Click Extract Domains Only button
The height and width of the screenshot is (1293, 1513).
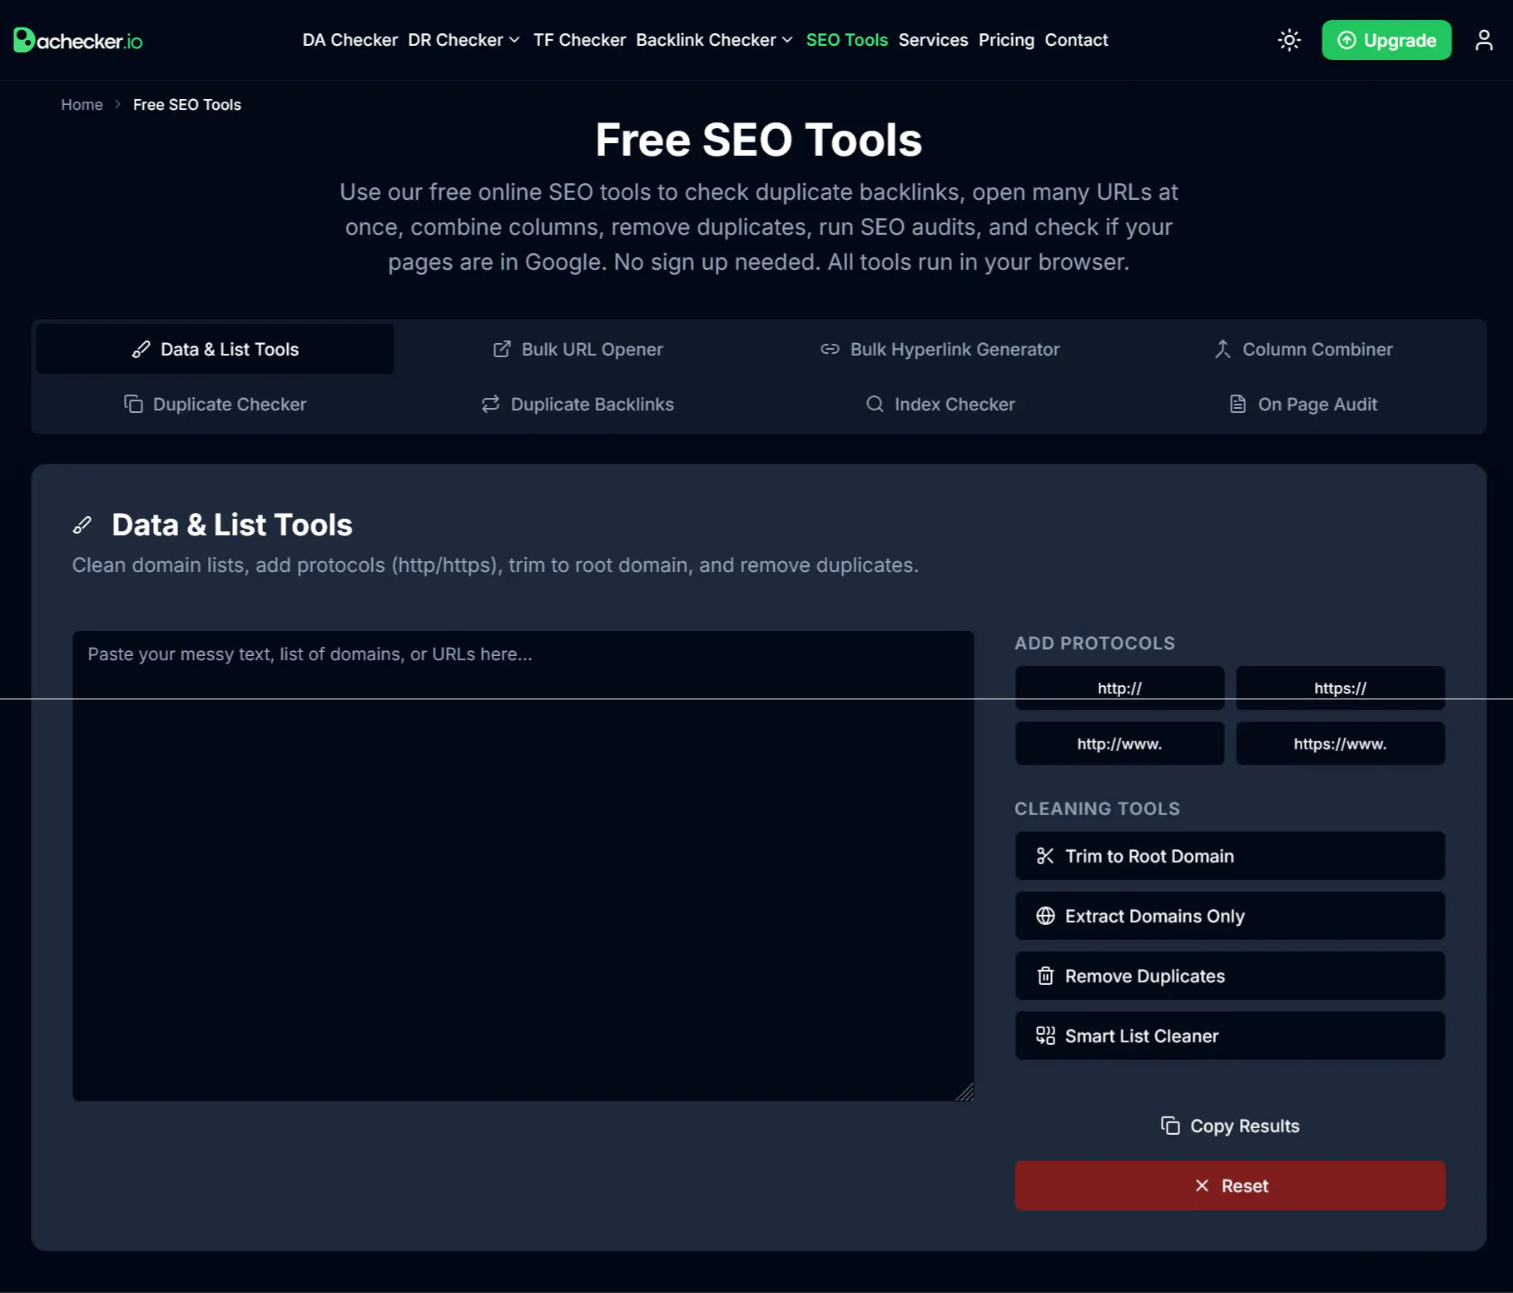point(1230,916)
